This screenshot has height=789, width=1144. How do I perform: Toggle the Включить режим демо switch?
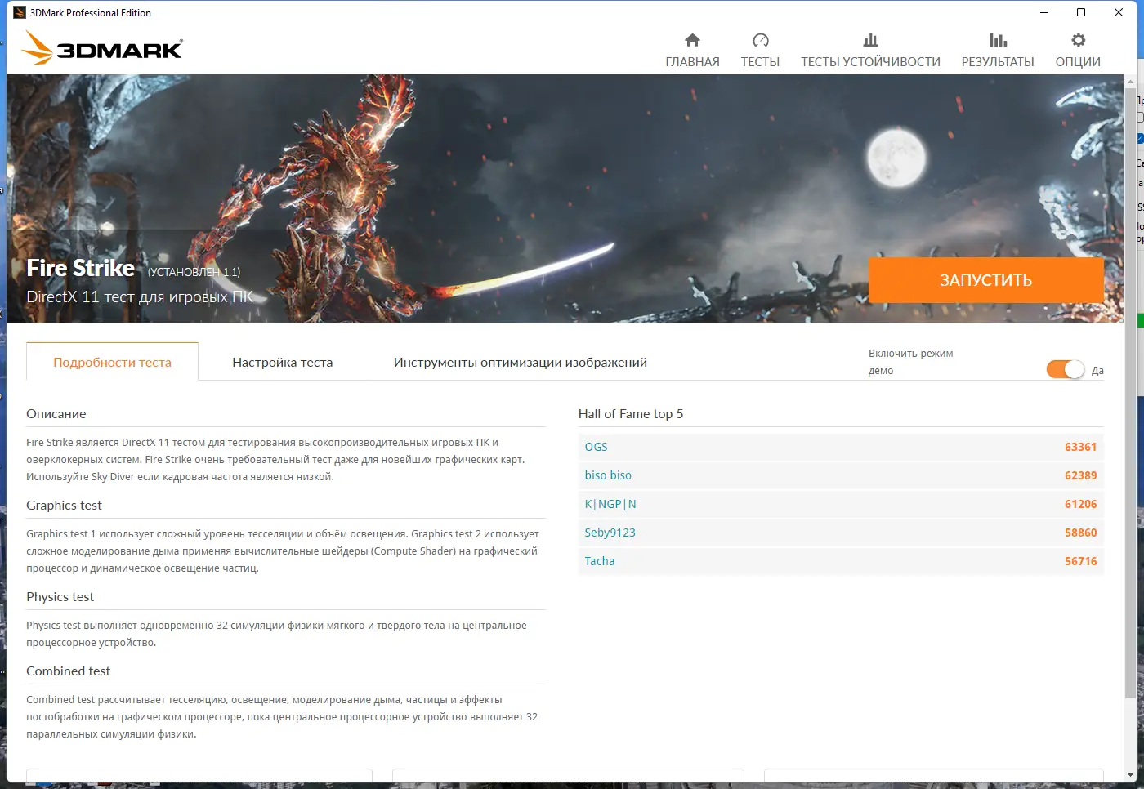pos(1066,369)
